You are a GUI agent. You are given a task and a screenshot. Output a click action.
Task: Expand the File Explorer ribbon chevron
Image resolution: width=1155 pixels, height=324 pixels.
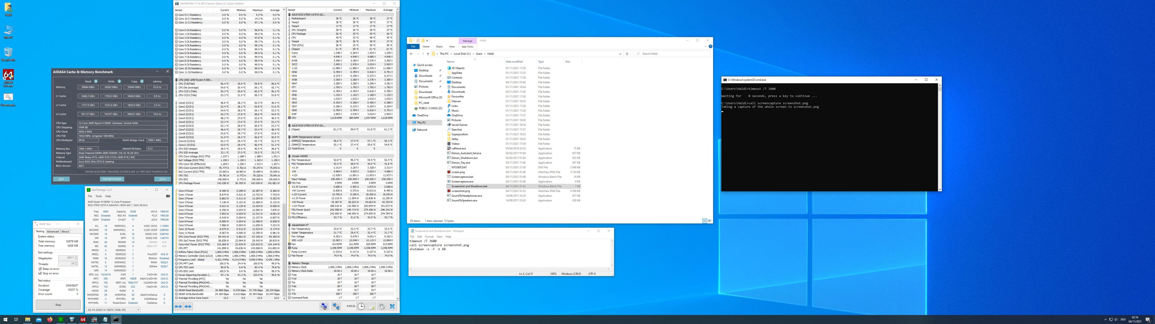pos(706,46)
